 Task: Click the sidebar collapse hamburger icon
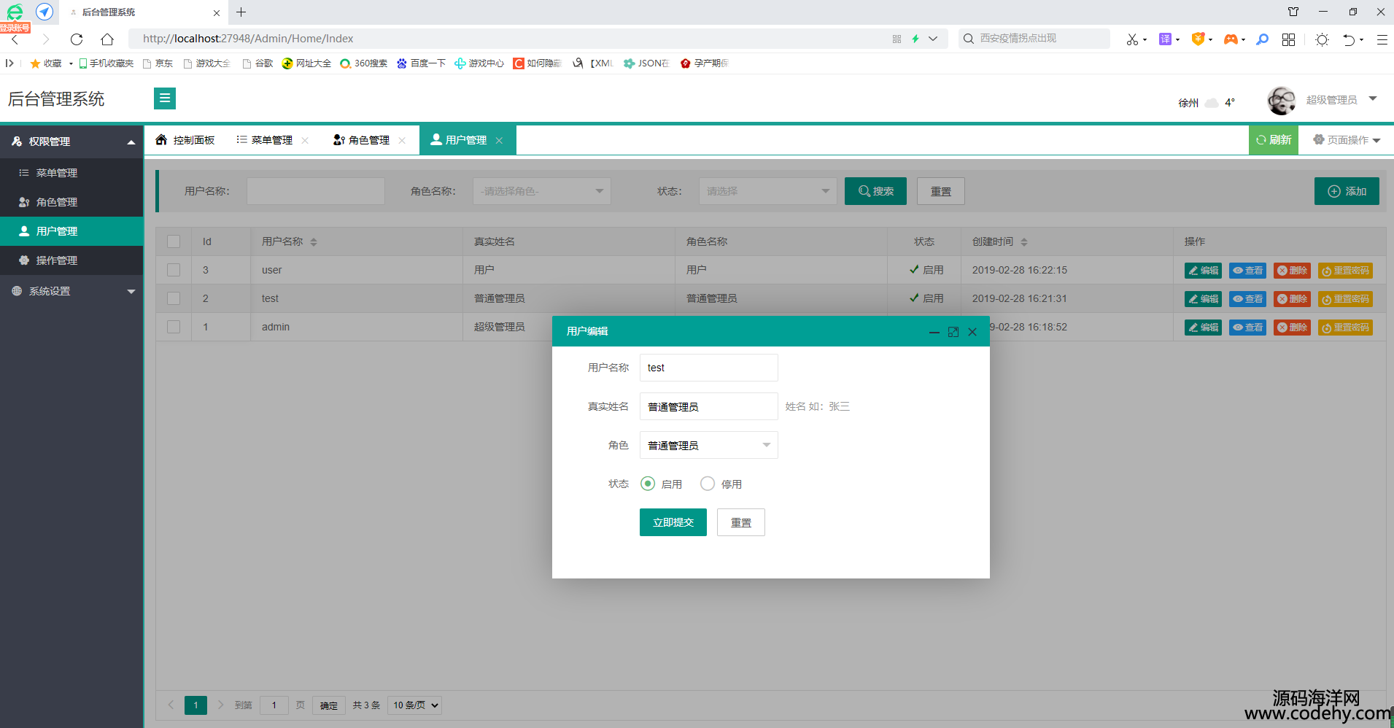[x=165, y=98]
